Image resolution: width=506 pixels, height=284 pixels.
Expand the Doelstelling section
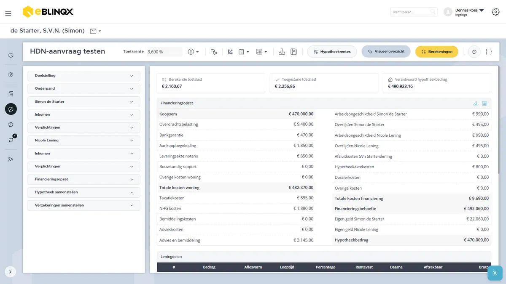point(84,76)
